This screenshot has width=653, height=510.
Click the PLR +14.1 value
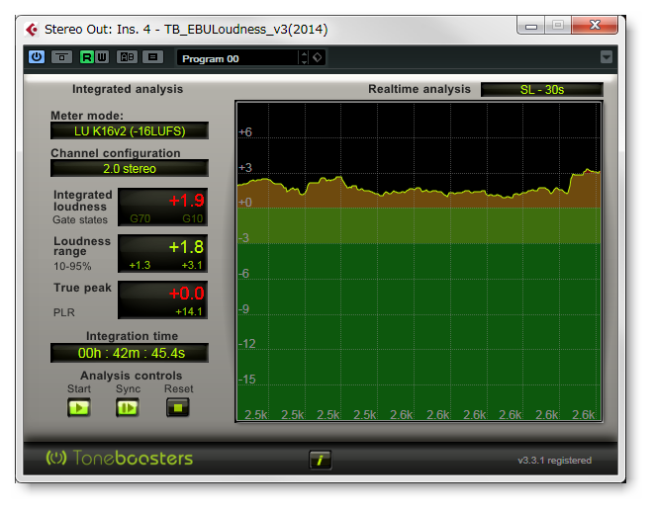[189, 311]
